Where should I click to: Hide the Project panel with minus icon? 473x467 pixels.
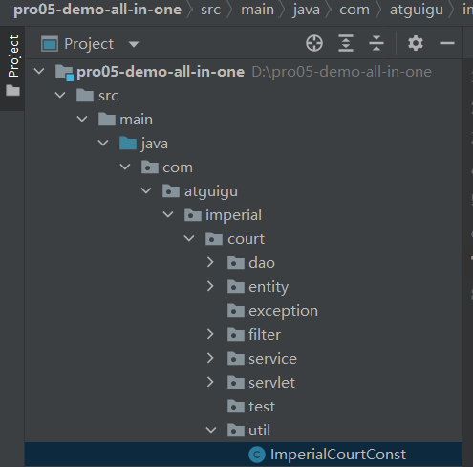click(447, 43)
